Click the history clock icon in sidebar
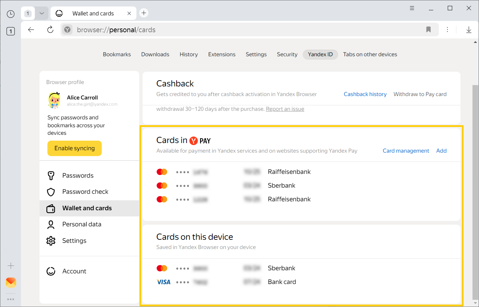479x307 pixels. [x=11, y=14]
